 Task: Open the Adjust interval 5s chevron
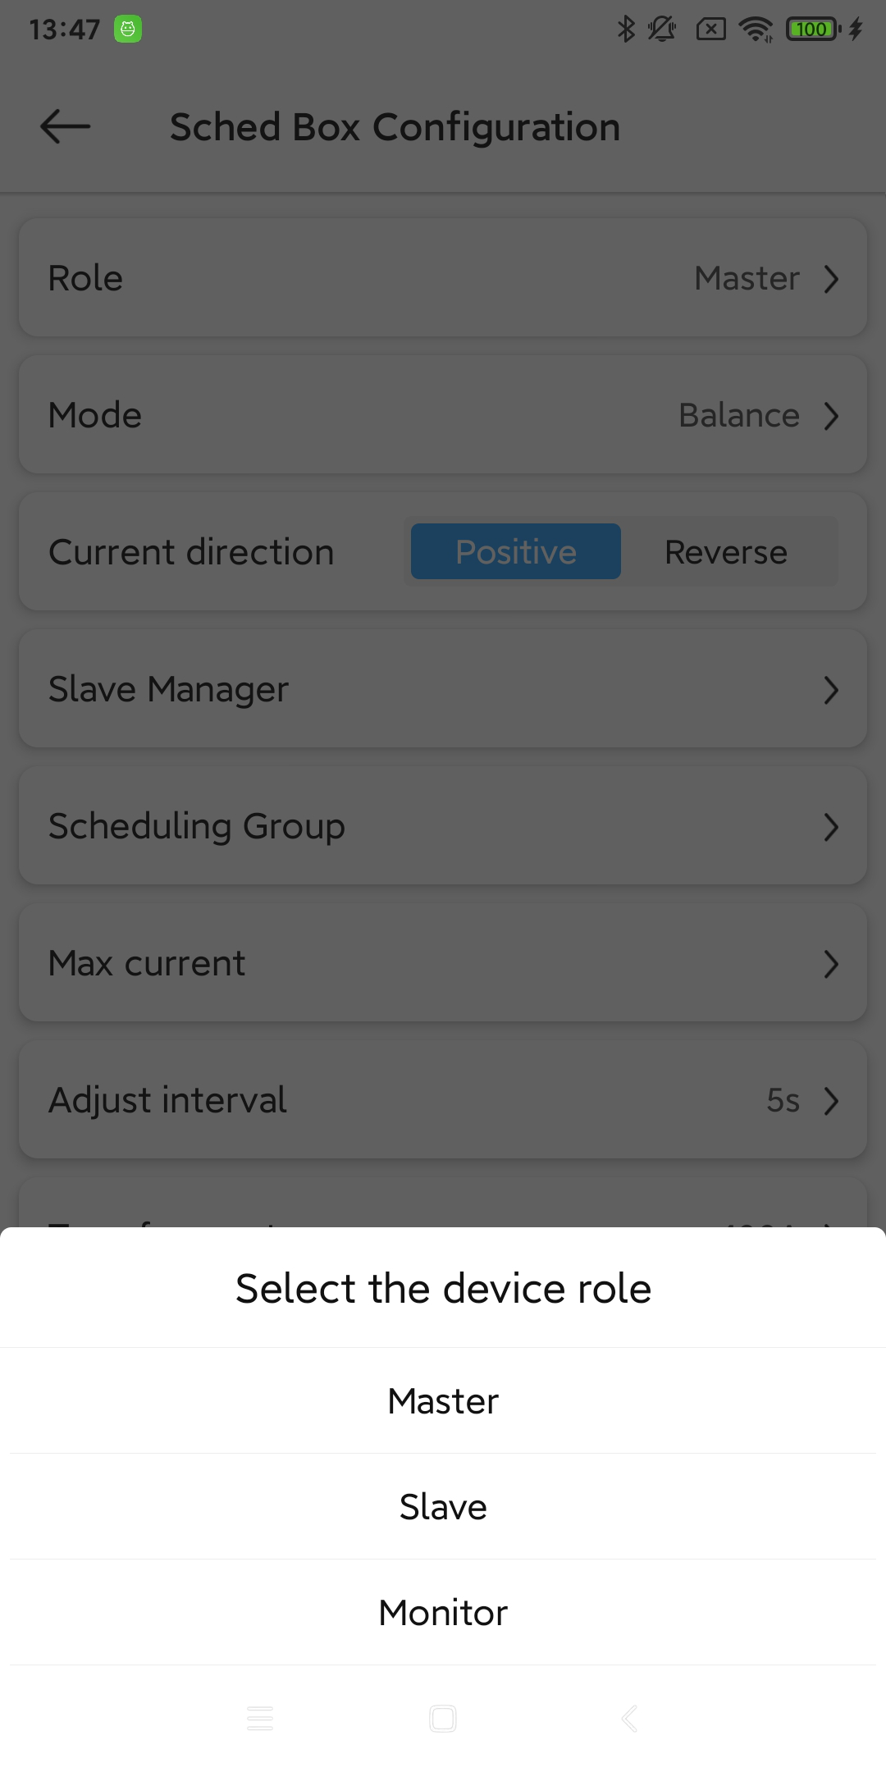point(831,1101)
